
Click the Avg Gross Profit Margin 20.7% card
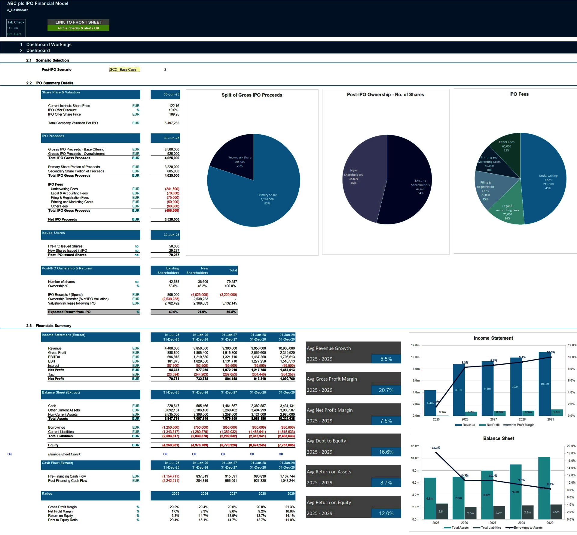click(x=353, y=384)
